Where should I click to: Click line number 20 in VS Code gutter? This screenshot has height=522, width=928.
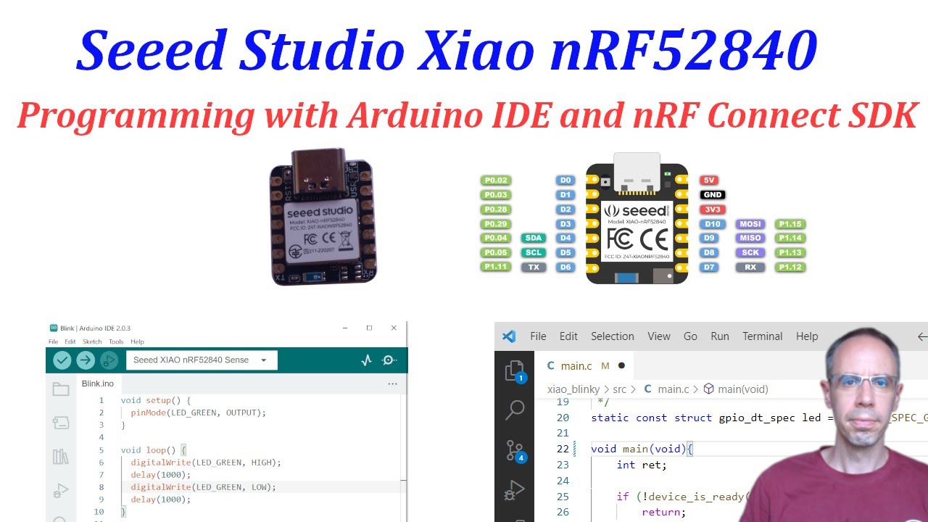tap(563, 418)
